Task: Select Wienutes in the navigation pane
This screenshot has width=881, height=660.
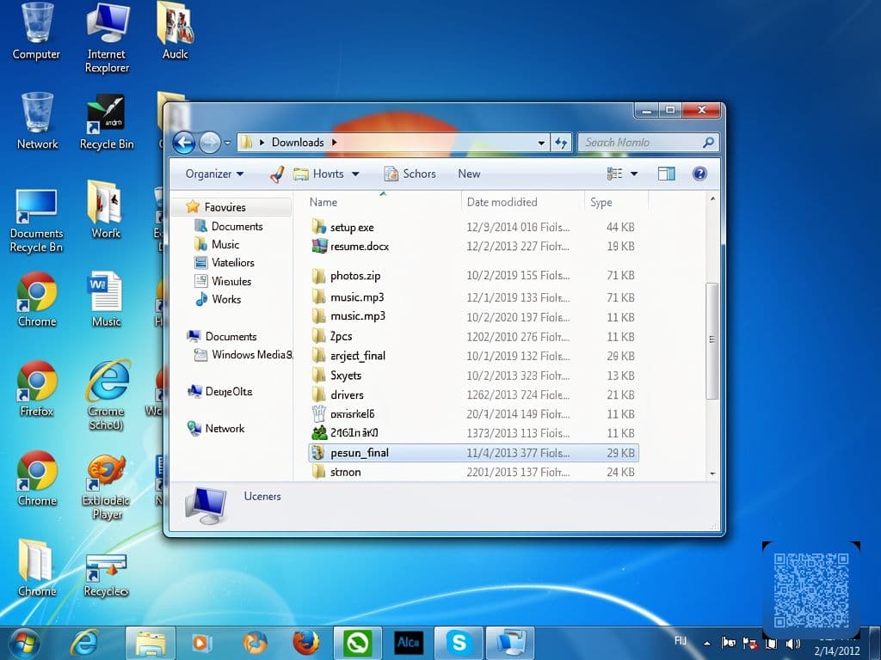Action: 223,281
